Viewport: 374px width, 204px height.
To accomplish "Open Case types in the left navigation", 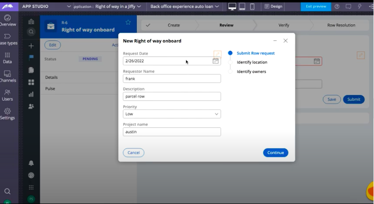I will (x=8, y=39).
